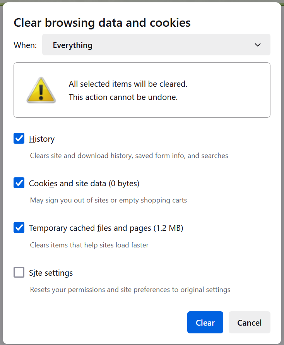The height and width of the screenshot is (345, 284).
Task: Click the Clears items that help sites load faster text
Action: (x=89, y=245)
